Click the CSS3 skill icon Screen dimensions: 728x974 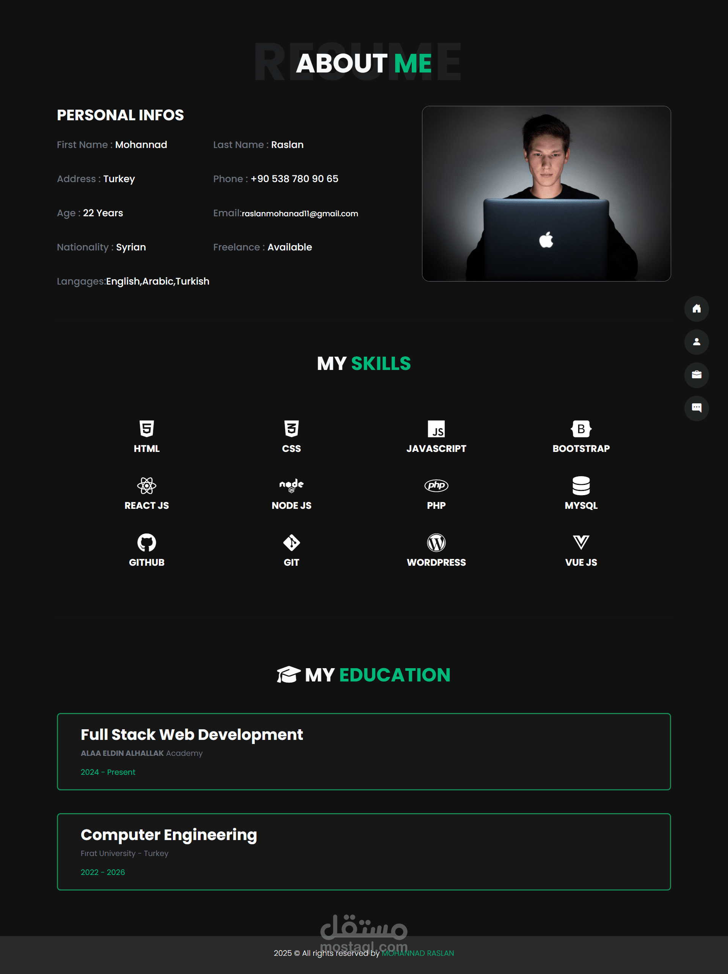[291, 428]
